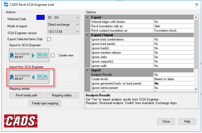Select the Ignore load(s) option
Image resolution: width=202 pixels, height=133 pixels.
click(142, 48)
